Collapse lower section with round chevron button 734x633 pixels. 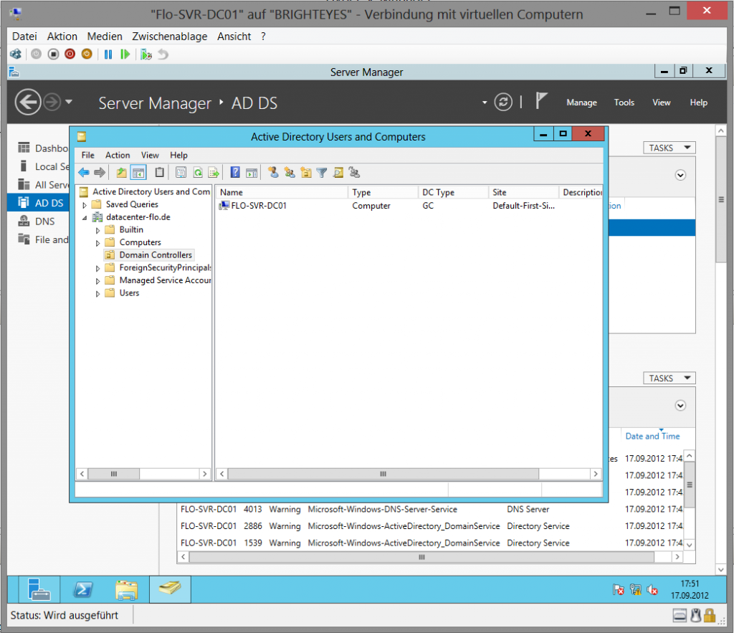pyautogui.click(x=681, y=406)
